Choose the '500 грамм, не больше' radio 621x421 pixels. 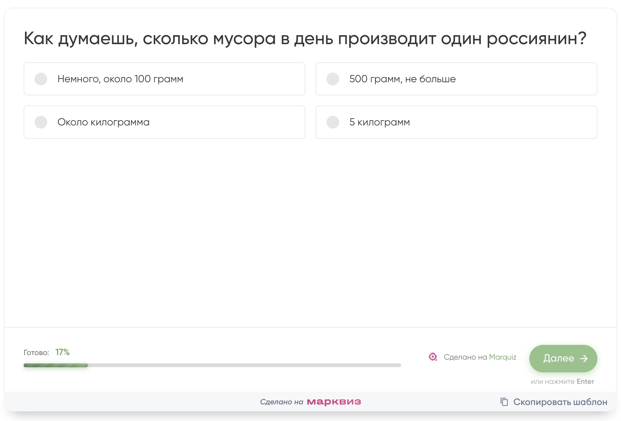(333, 79)
